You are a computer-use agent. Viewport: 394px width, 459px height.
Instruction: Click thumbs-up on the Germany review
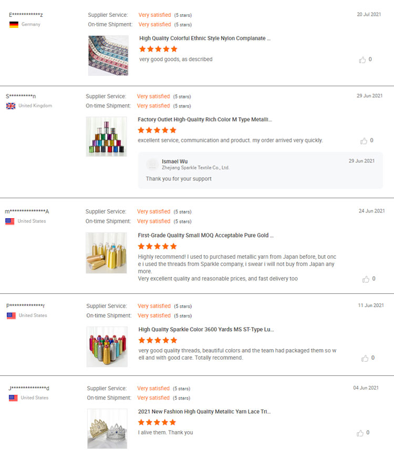[362, 60]
